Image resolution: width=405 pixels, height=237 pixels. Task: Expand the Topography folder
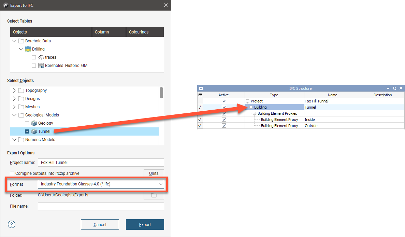(14, 90)
